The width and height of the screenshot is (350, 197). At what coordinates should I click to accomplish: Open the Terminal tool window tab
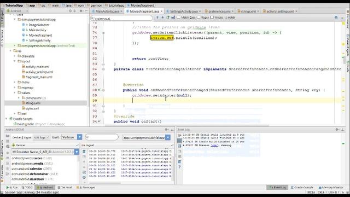point(65,187)
